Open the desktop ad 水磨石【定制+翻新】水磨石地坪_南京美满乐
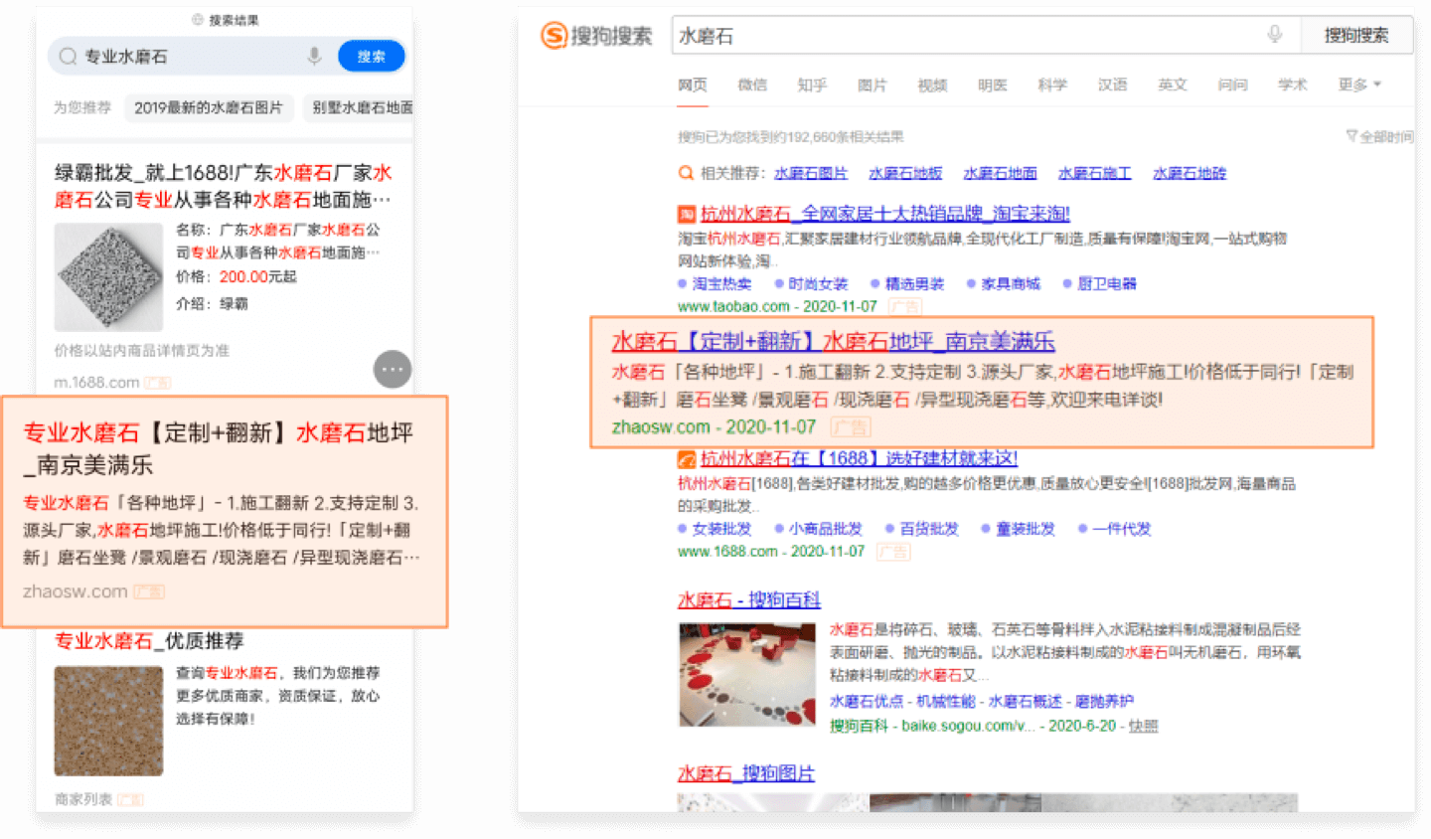The image size is (1431, 839). pos(833,342)
